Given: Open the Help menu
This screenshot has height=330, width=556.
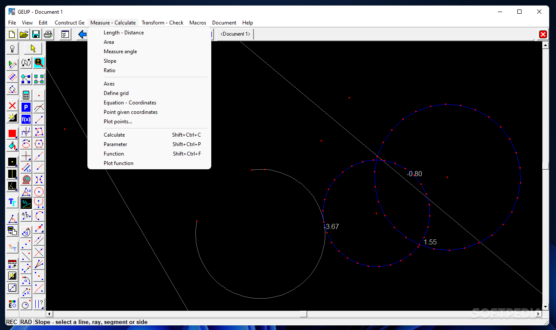Looking at the screenshot, I should [247, 23].
